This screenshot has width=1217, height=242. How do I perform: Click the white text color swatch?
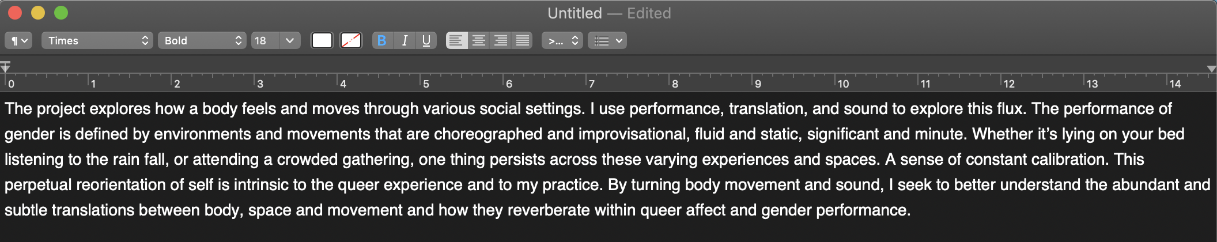[x=322, y=40]
